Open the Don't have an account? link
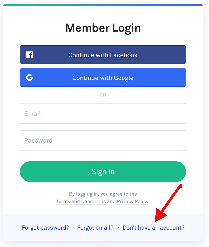 pos(154,227)
